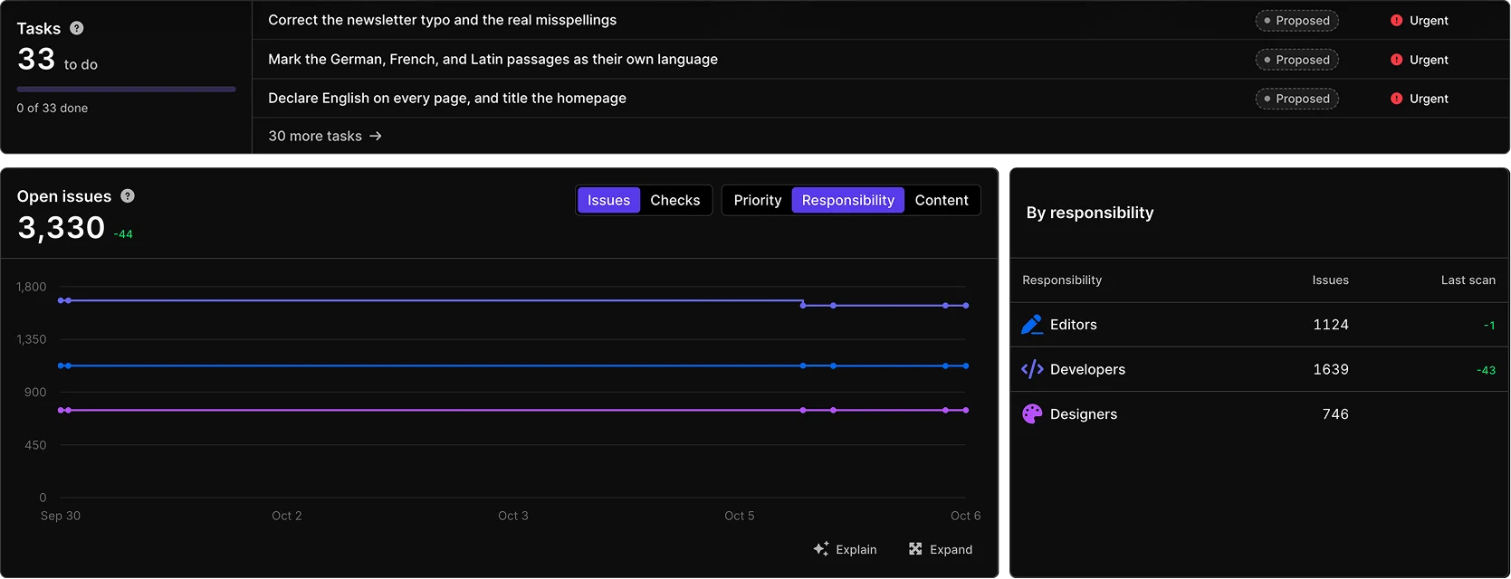Click the Issues column header
Screen dimensions: 1511x579
[x=1330, y=280]
